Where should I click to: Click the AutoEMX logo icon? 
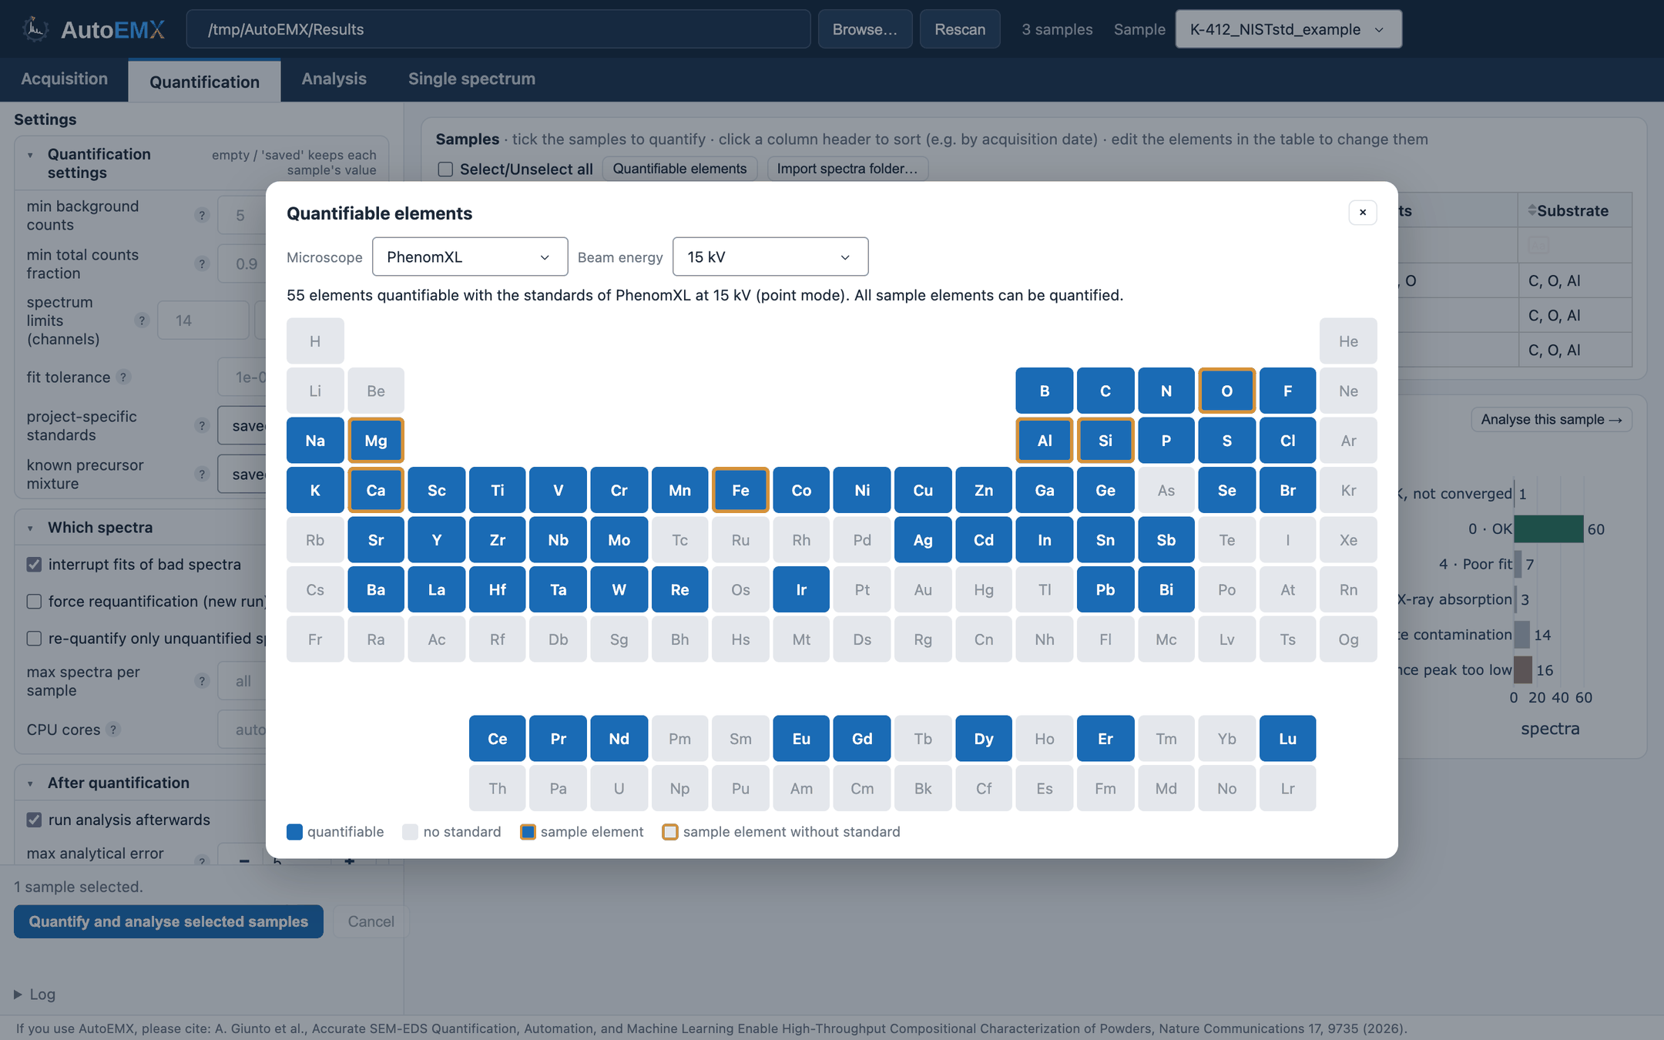tap(35, 29)
